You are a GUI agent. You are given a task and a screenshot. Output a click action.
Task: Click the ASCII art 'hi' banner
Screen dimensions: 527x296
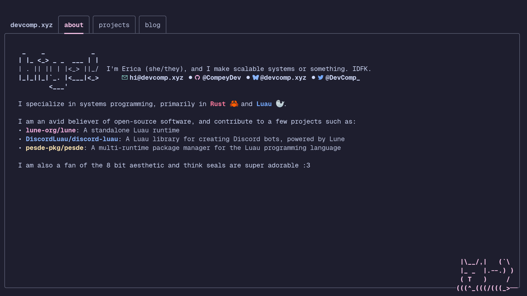point(59,70)
